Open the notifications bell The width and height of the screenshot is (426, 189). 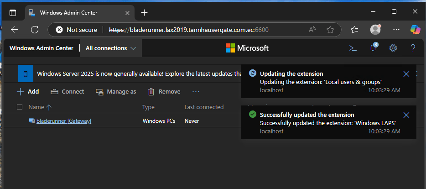click(x=373, y=48)
